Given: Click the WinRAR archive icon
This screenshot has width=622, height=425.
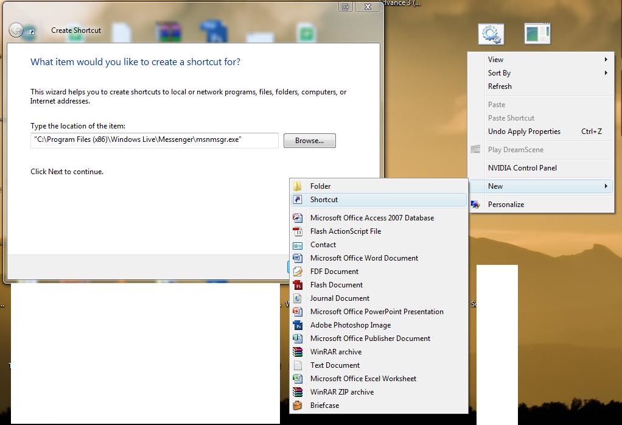Looking at the screenshot, I should (298, 352).
